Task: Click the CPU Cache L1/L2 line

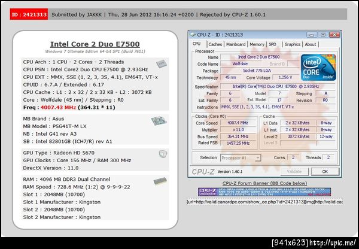Action: click(87, 92)
